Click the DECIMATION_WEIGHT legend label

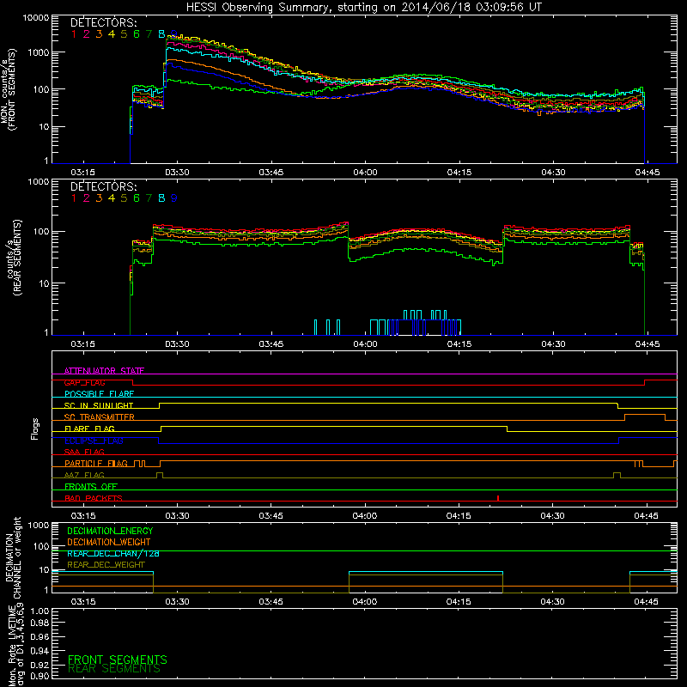pos(109,542)
